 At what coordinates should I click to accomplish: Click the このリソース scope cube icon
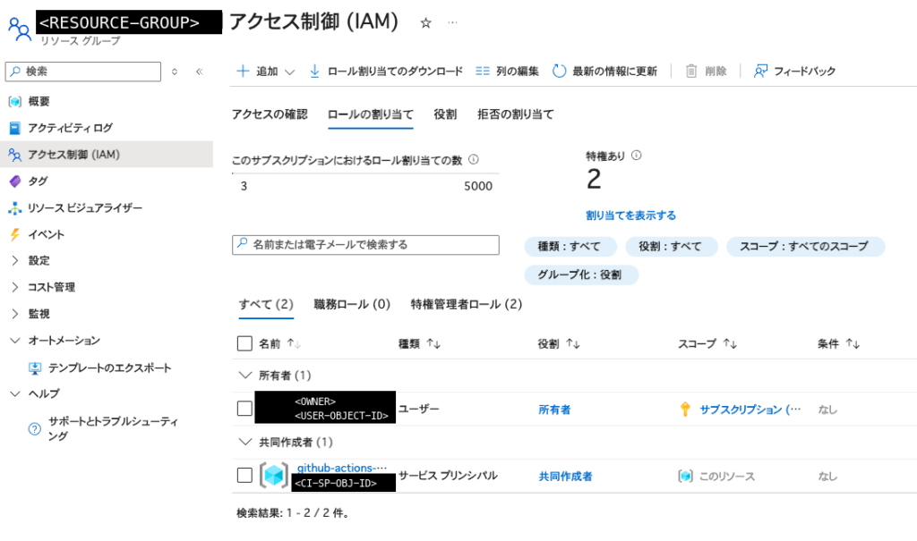685,476
